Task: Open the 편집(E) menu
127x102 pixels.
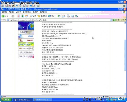Action: pyautogui.click(x=11, y=12)
